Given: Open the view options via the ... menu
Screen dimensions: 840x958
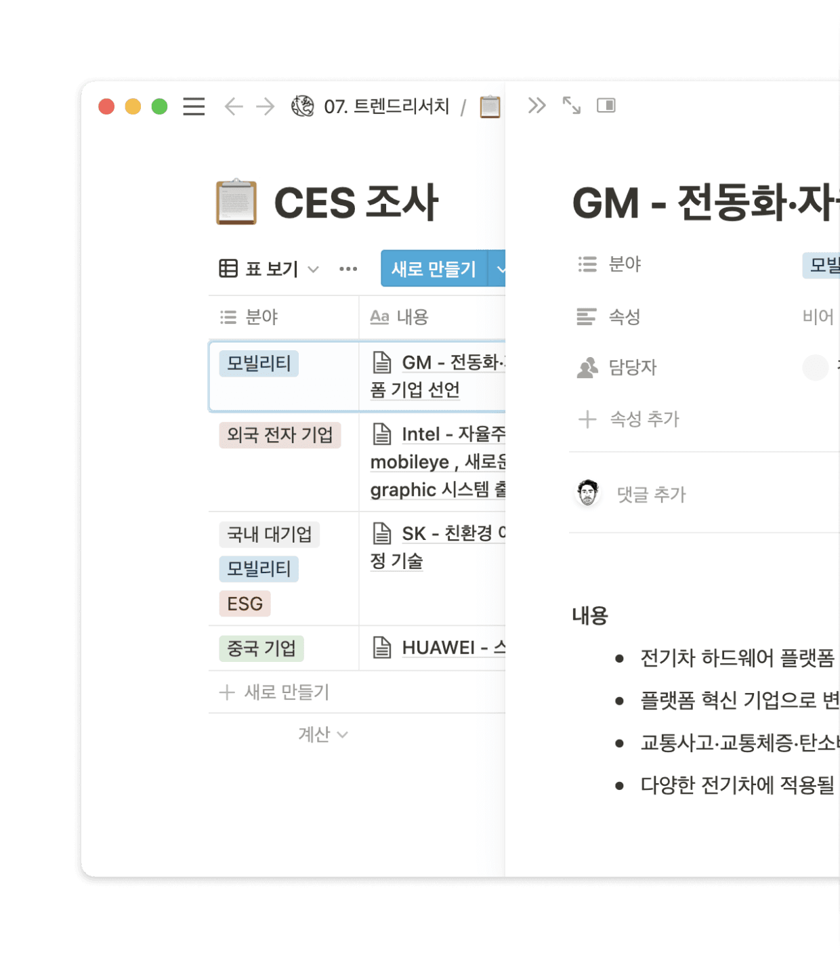Looking at the screenshot, I should point(348,268).
